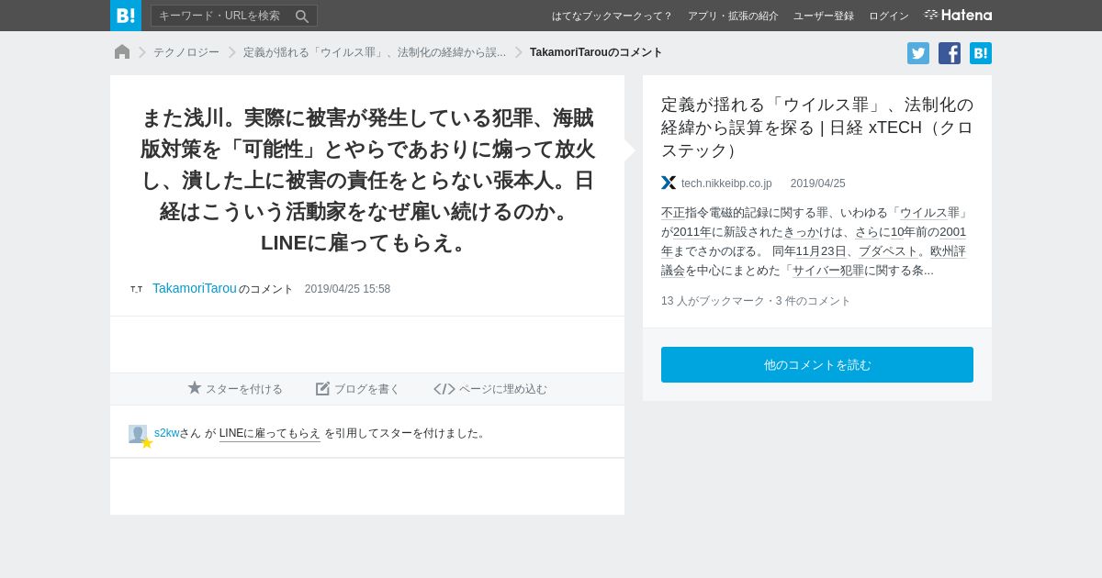Click 13 人がブックマーク・3 件のコメント

(x=756, y=301)
